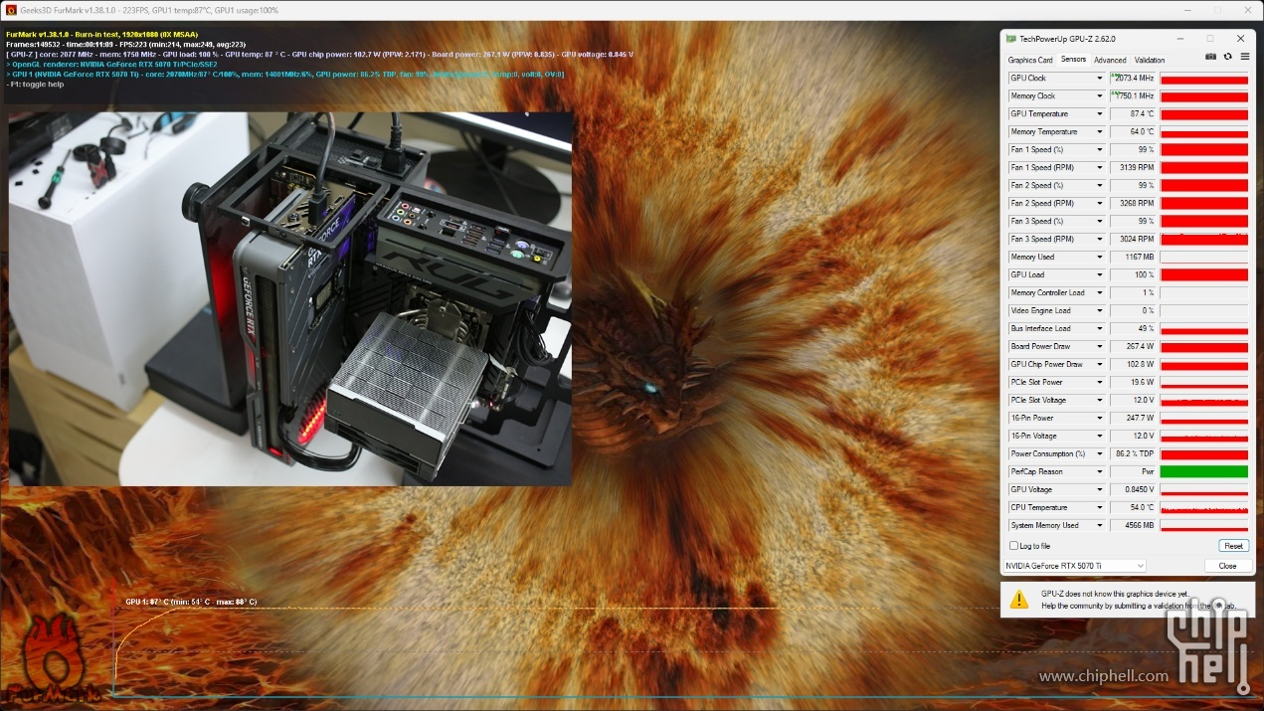Click the 3024 RPM fan speed value
The image size is (1264, 711).
1134,240
